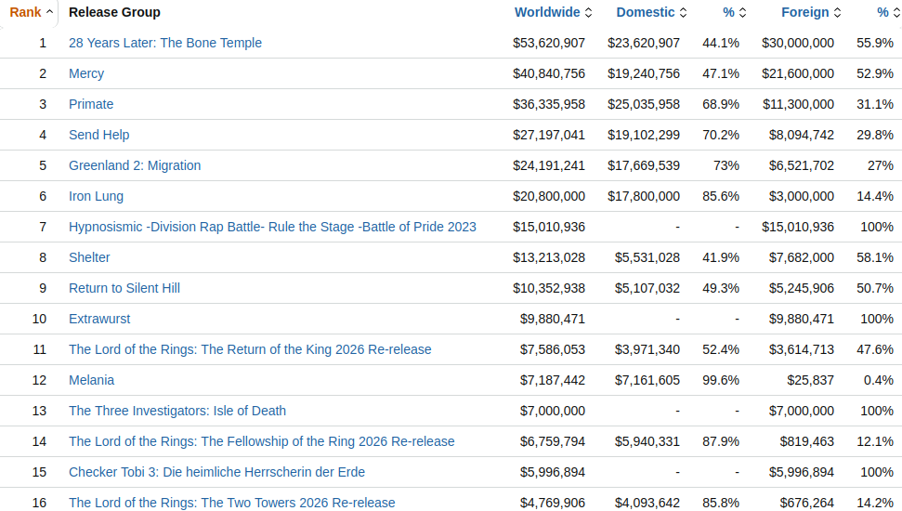Select foreign gross $30,000,000
The image size is (902, 511).
click(x=798, y=43)
